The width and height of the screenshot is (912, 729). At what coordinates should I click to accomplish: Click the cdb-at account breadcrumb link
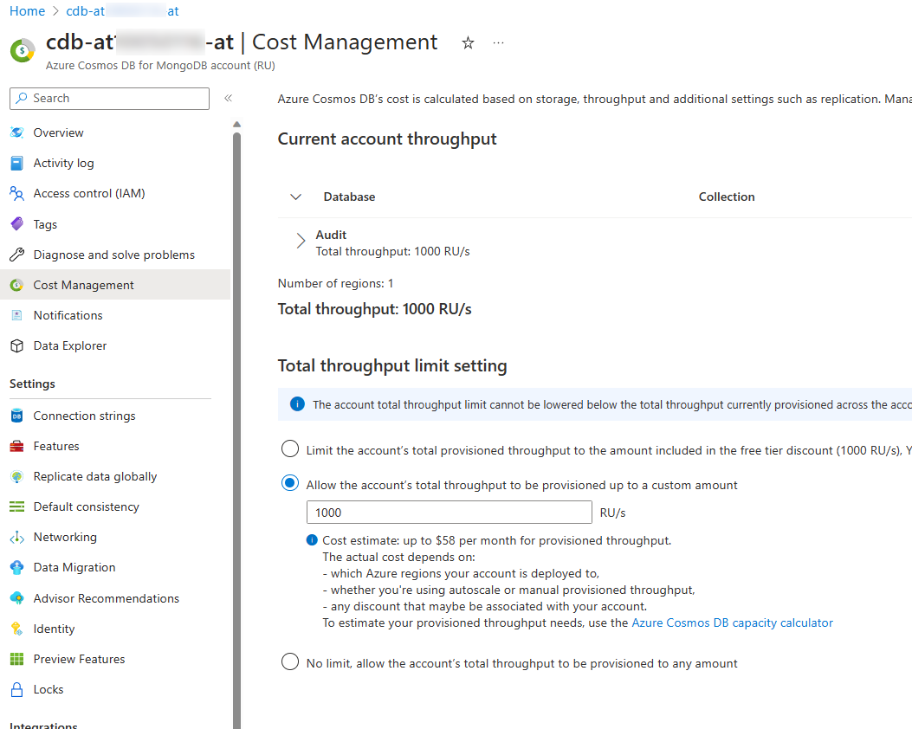tap(122, 11)
